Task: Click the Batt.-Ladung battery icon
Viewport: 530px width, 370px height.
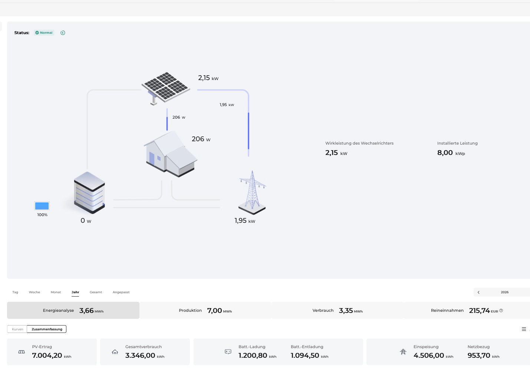Action: 228,352
